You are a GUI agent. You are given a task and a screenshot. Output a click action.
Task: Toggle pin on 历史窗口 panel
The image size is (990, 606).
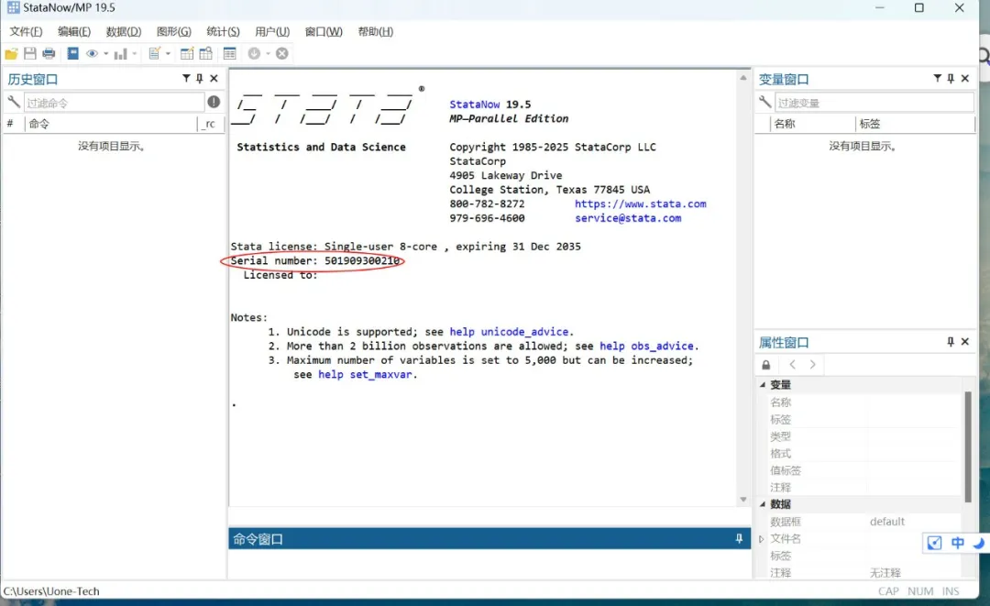click(x=200, y=79)
